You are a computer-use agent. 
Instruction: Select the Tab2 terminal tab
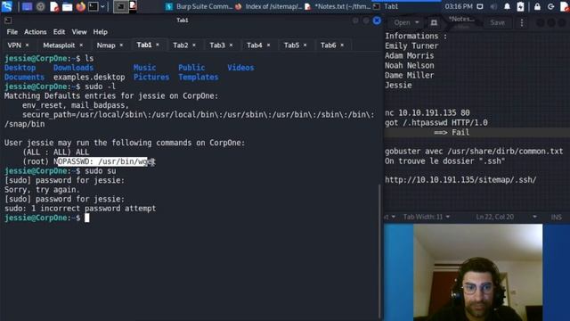[x=181, y=45]
